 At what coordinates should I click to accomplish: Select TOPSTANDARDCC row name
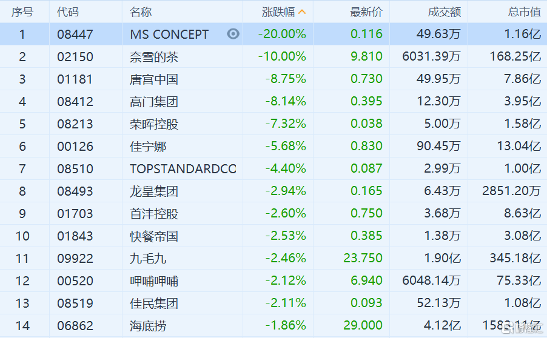pos(183,169)
